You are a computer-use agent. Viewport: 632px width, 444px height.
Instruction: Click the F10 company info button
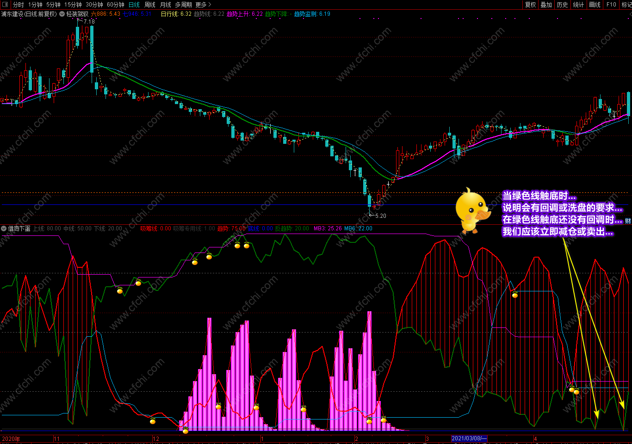point(612,5)
